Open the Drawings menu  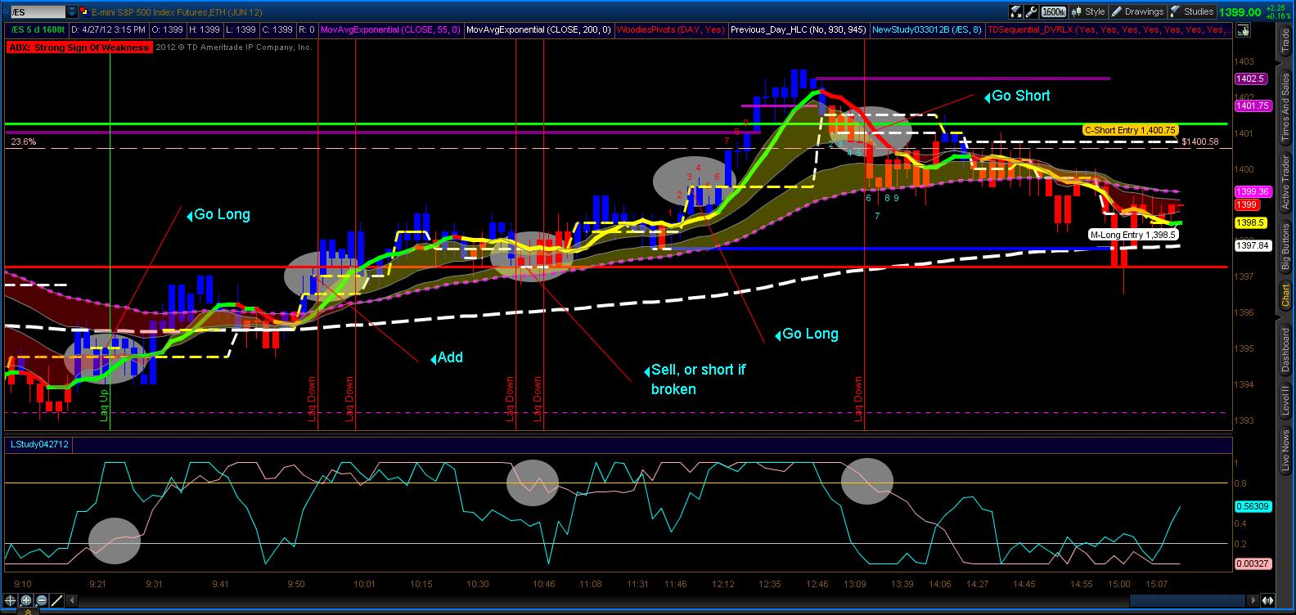1137,11
